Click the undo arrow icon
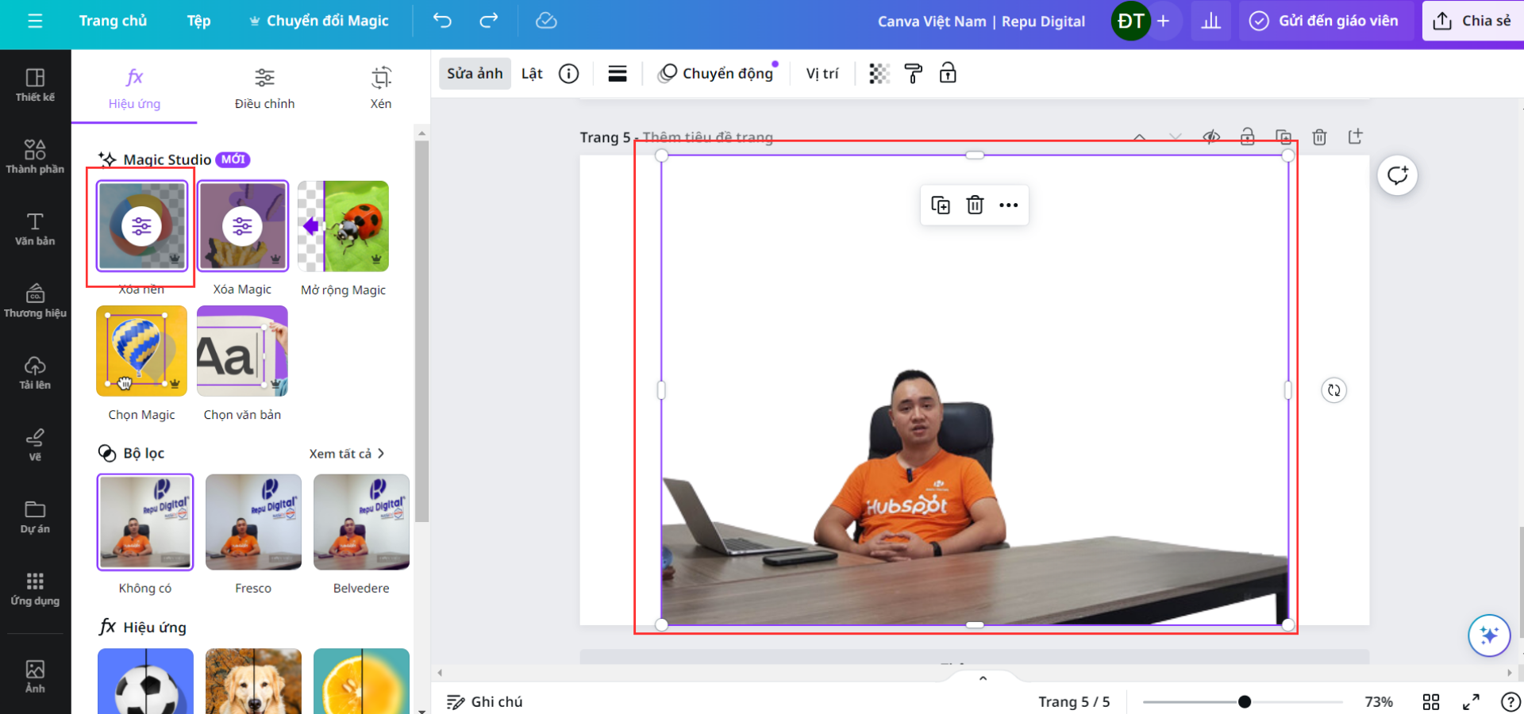1524x714 pixels. click(442, 21)
